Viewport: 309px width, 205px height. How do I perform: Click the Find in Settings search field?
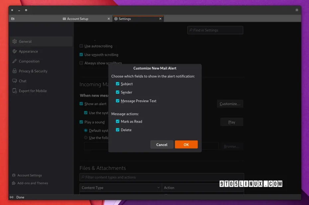[x=215, y=30]
